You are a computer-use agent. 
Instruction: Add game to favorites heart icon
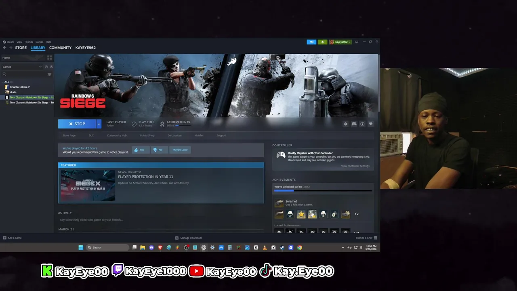[x=370, y=124]
